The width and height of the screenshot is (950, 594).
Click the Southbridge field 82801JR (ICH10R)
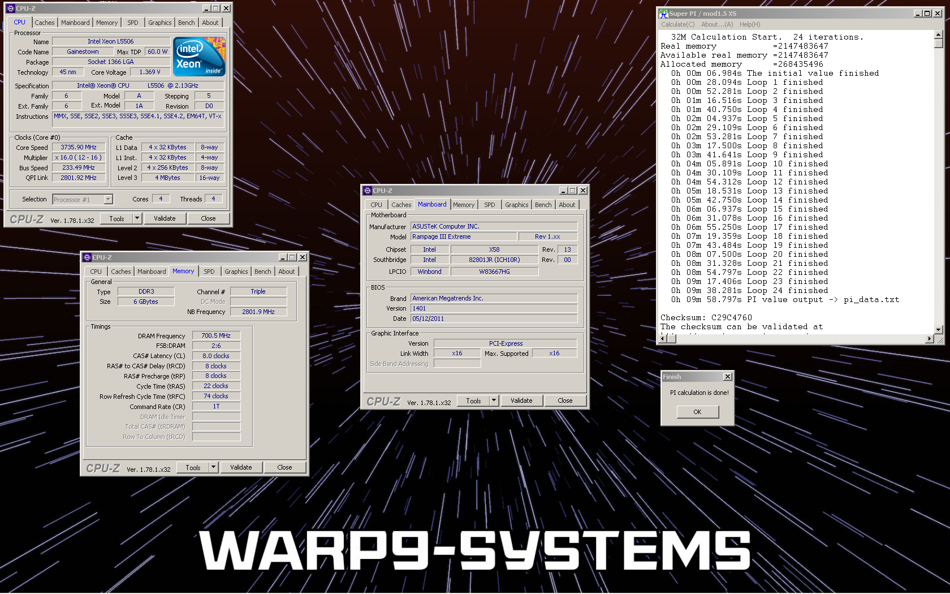click(494, 260)
